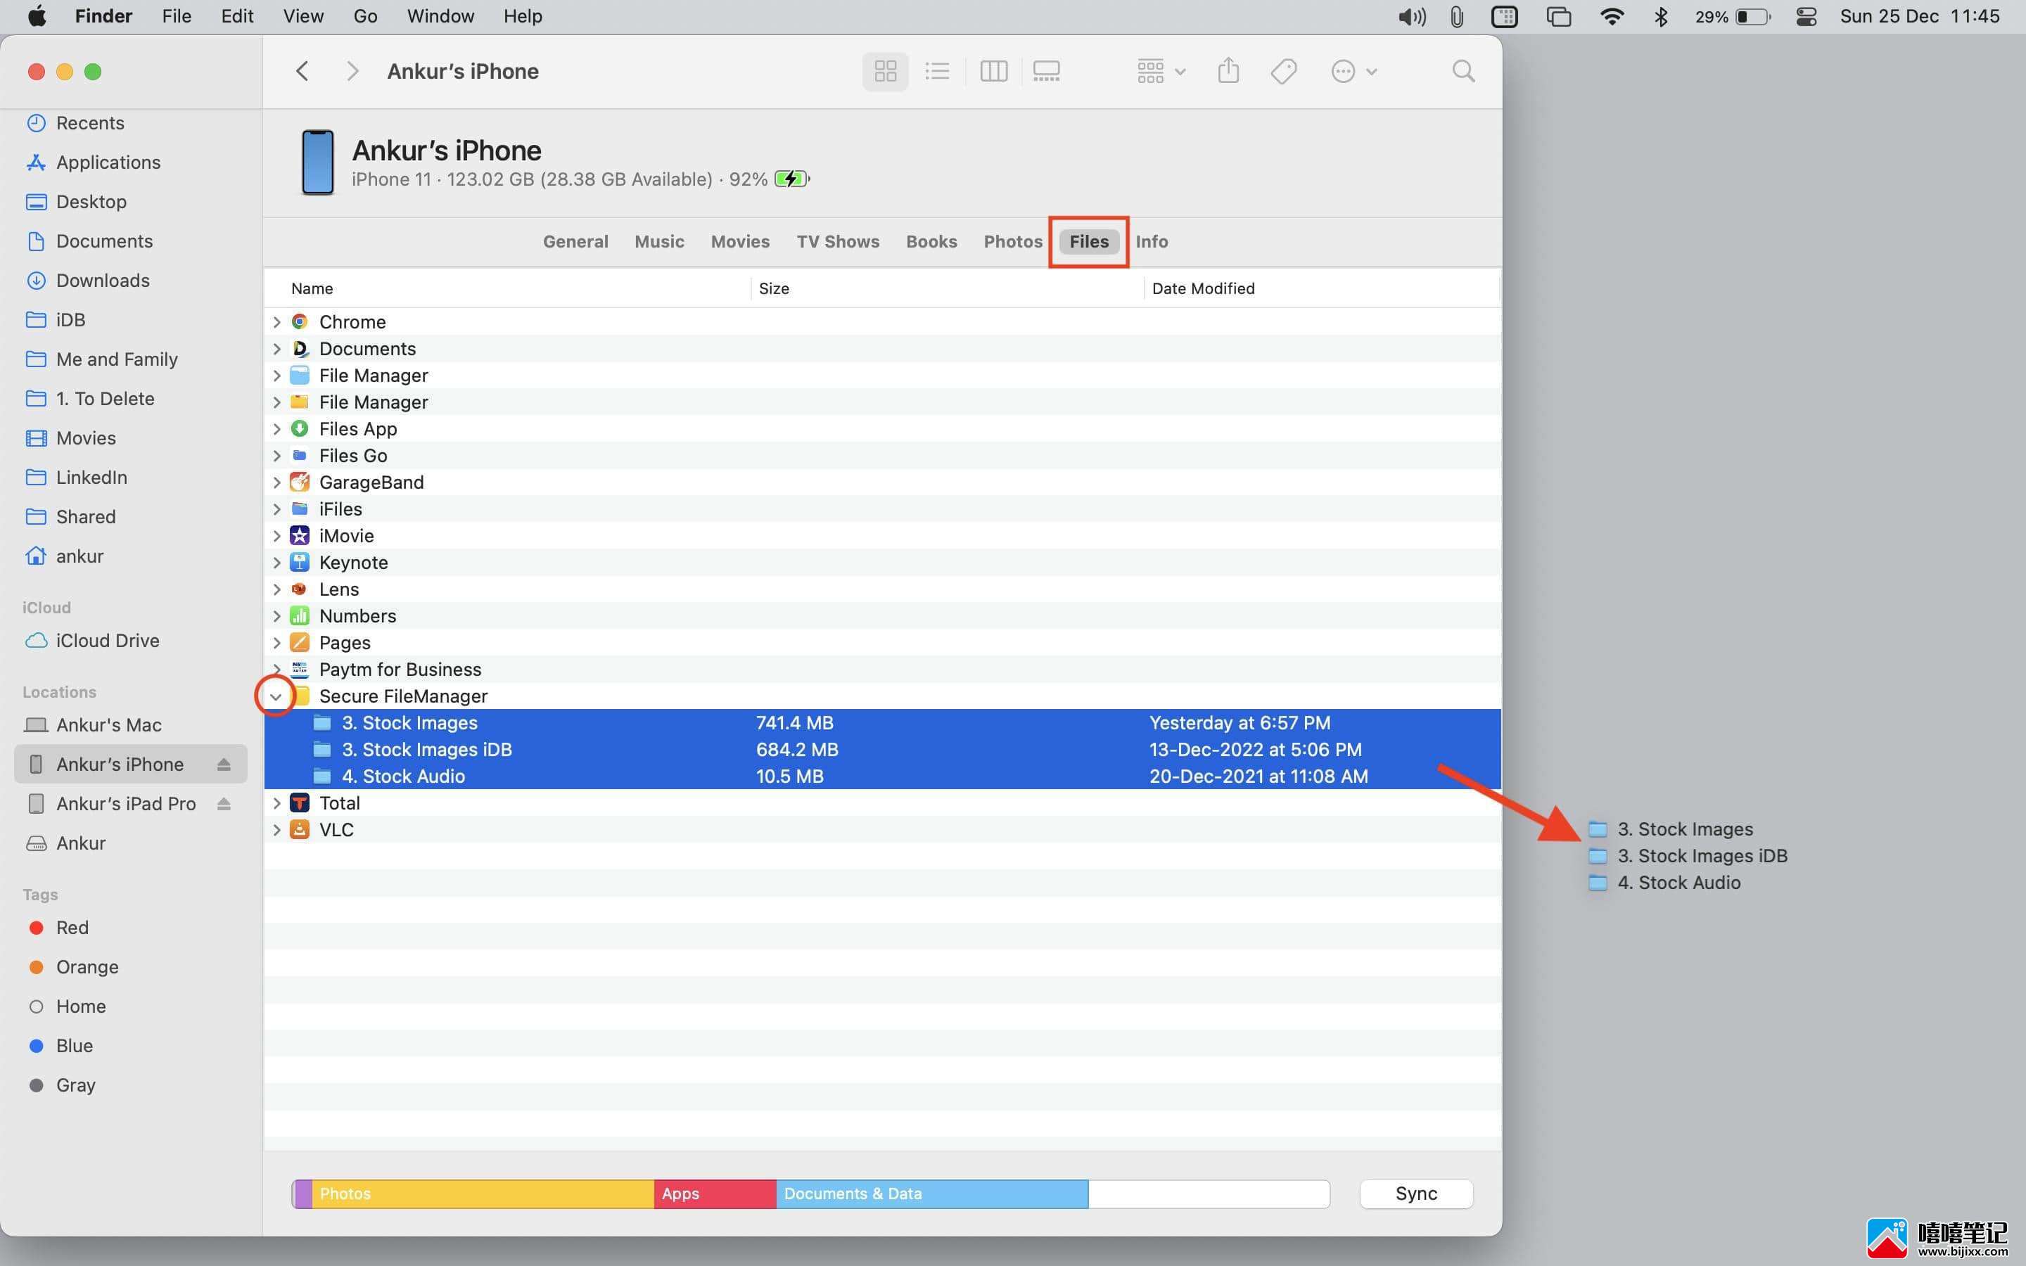Click the Files tab in iPhone panel
The height and width of the screenshot is (1266, 2026).
1088,242
